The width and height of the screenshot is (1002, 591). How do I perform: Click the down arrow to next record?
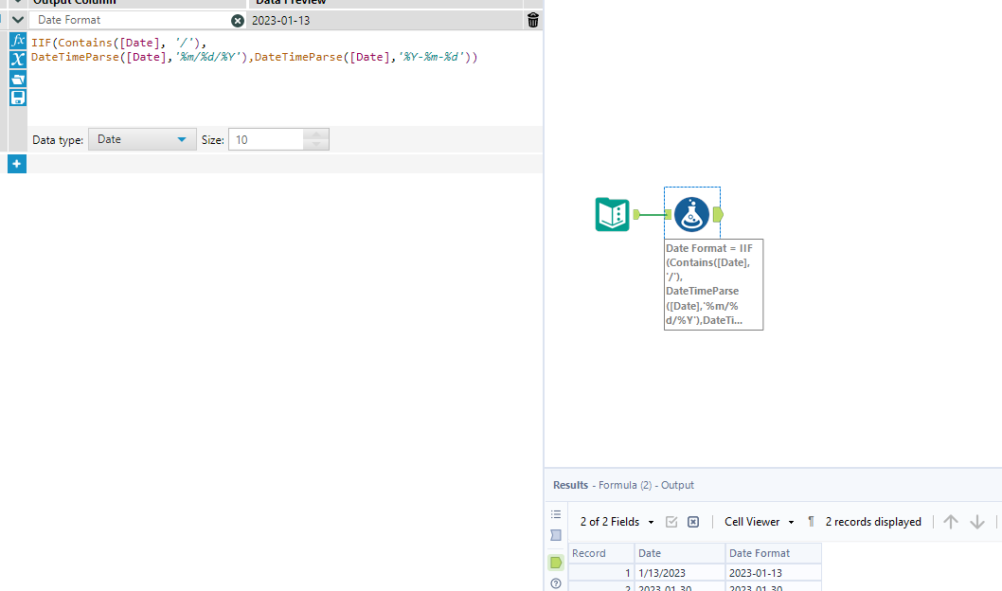[x=977, y=521]
